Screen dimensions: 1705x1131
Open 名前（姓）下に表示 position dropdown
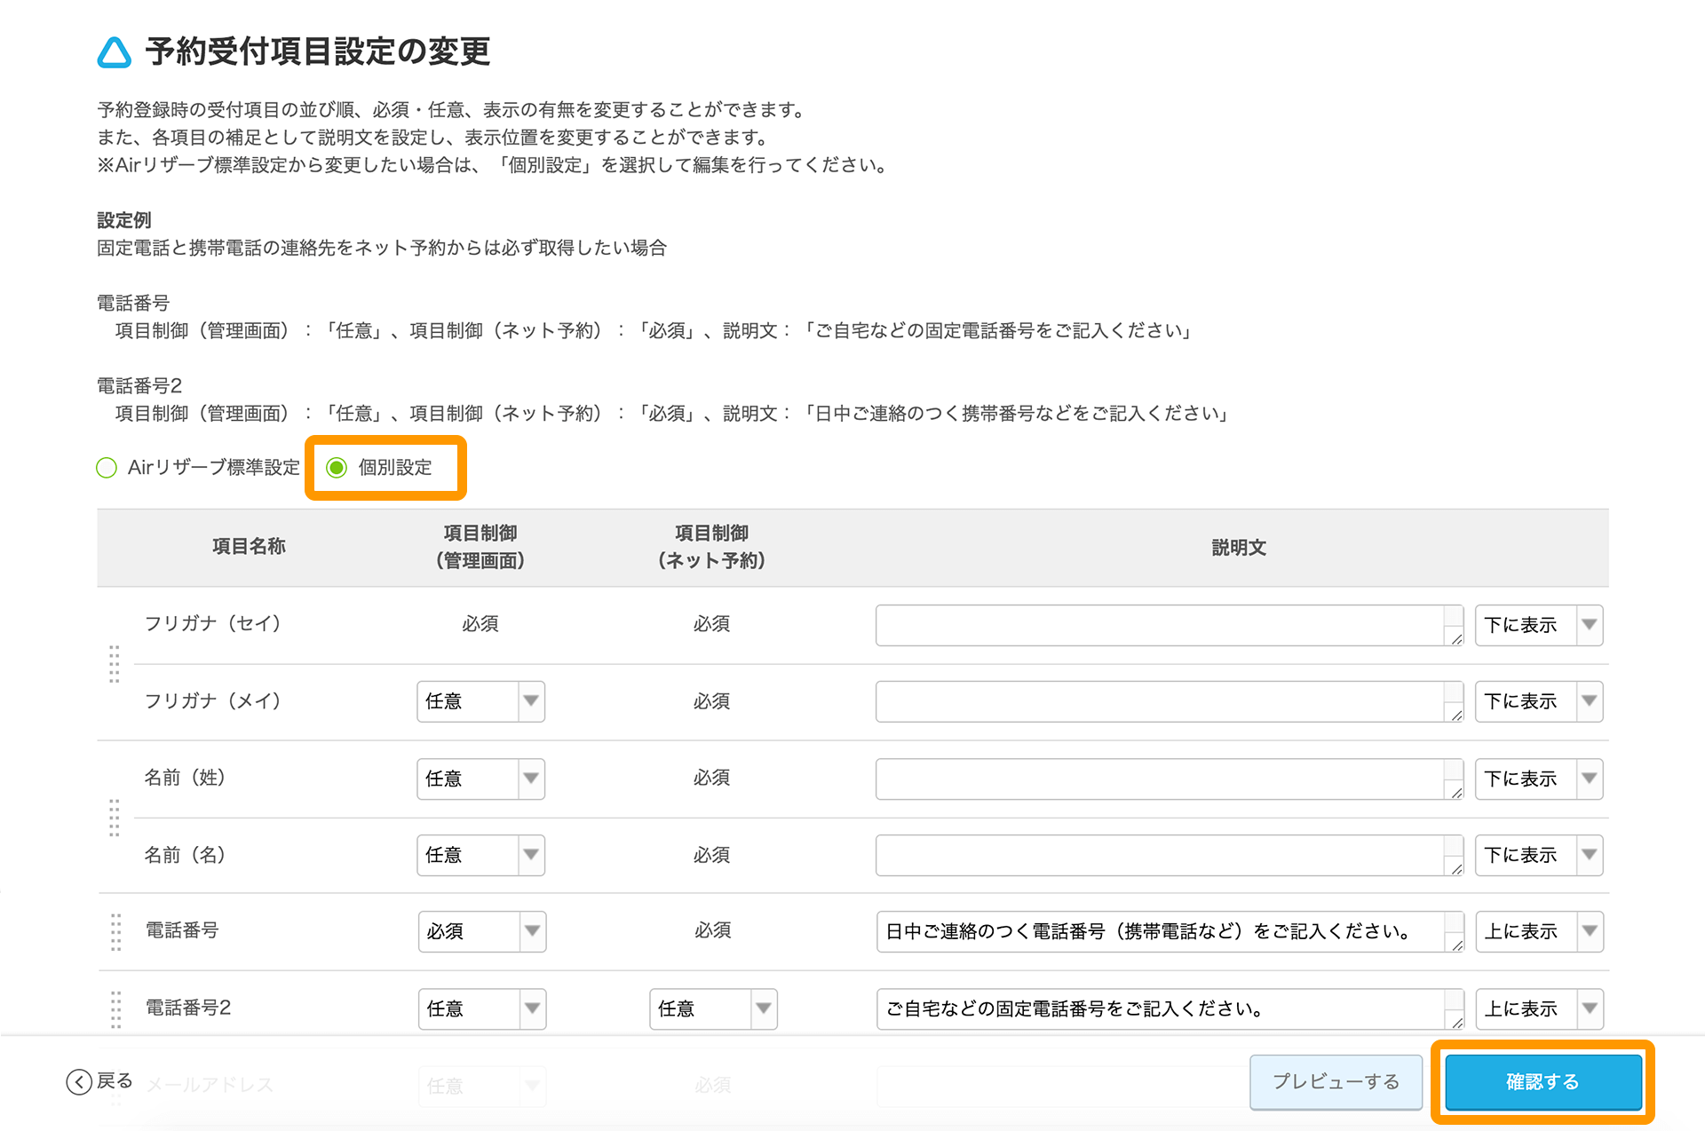(1538, 779)
